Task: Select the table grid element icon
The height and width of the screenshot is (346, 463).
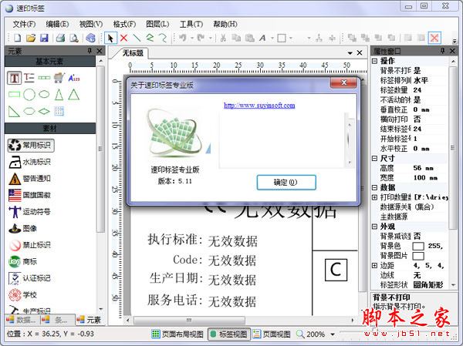Action: [x=59, y=111]
